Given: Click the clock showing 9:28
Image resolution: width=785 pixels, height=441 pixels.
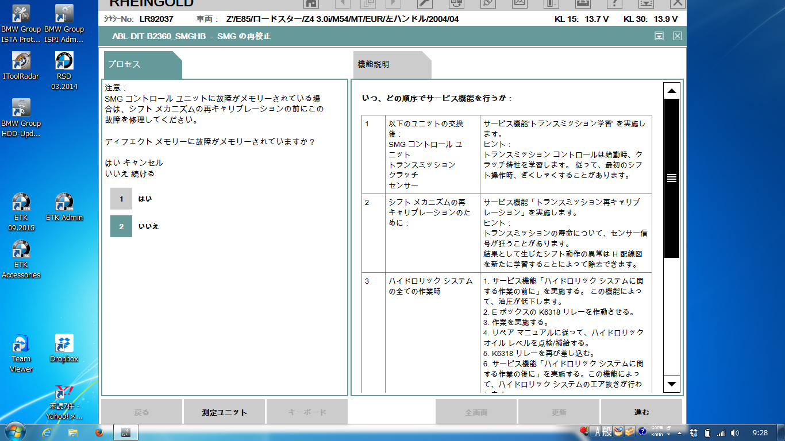Looking at the screenshot, I should pos(760,432).
